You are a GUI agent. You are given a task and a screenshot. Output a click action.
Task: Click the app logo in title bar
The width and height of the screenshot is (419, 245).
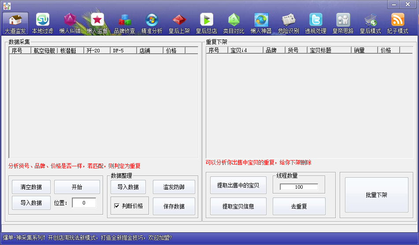click(x=7, y=6)
